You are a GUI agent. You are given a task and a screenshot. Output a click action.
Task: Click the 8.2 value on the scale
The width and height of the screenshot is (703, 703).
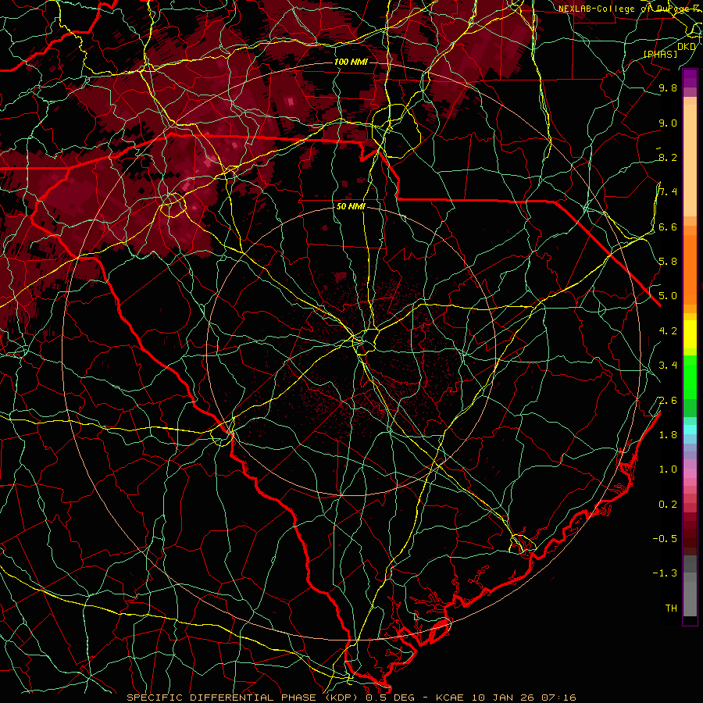click(668, 158)
